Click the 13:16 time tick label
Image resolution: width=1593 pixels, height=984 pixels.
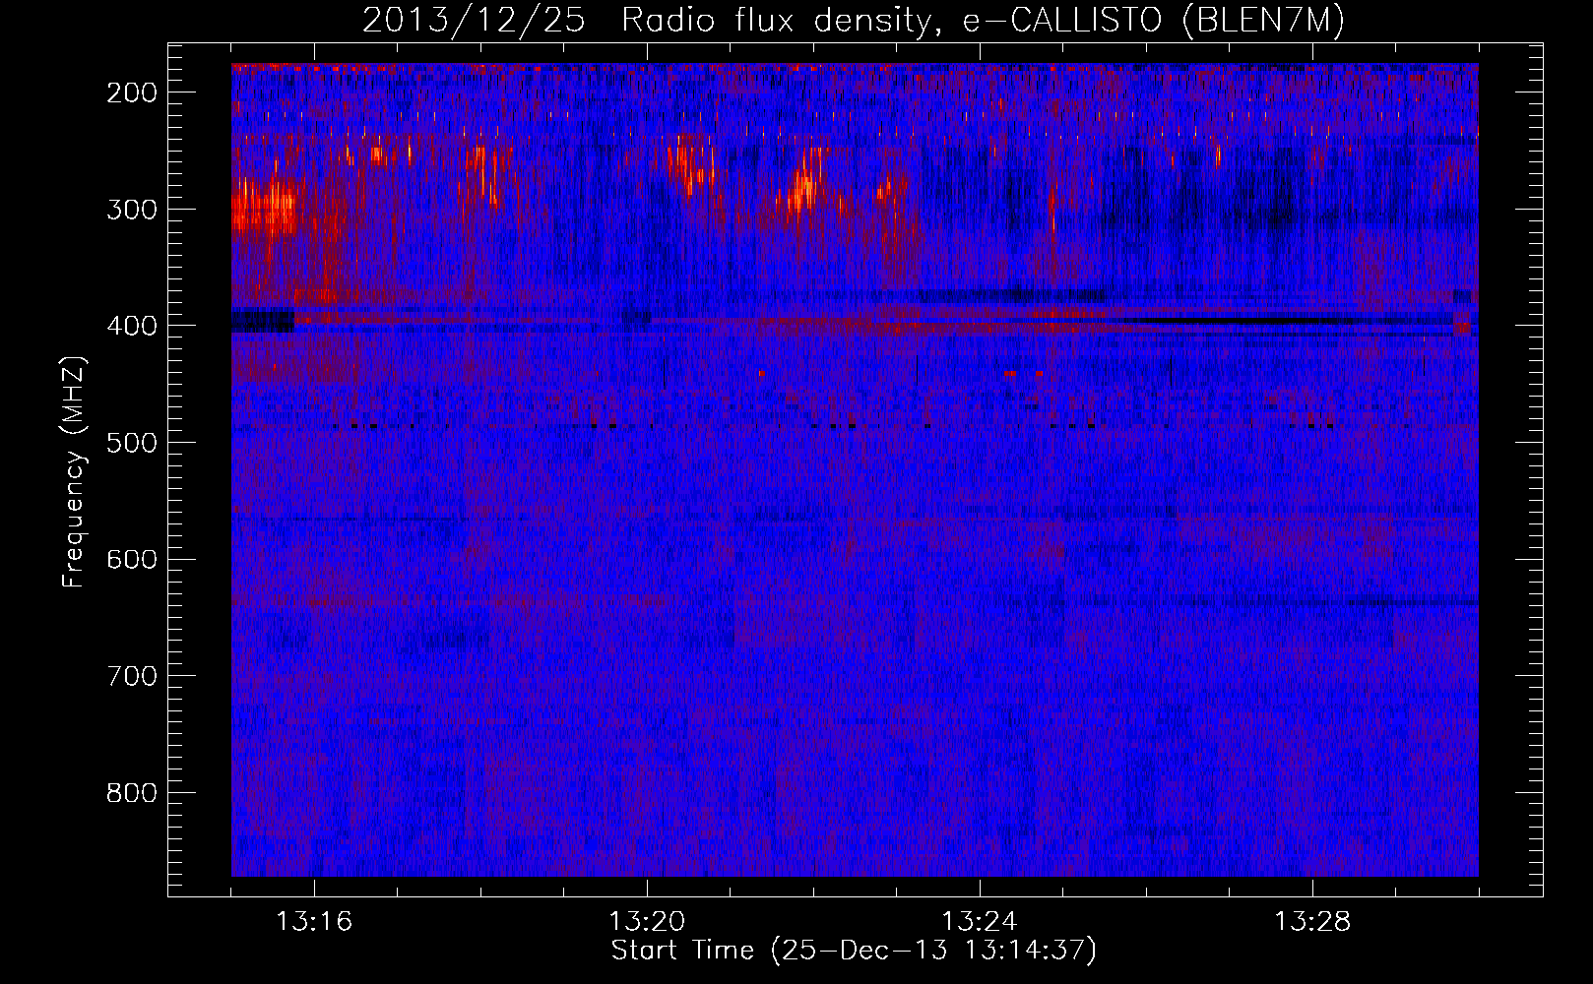coord(314,922)
